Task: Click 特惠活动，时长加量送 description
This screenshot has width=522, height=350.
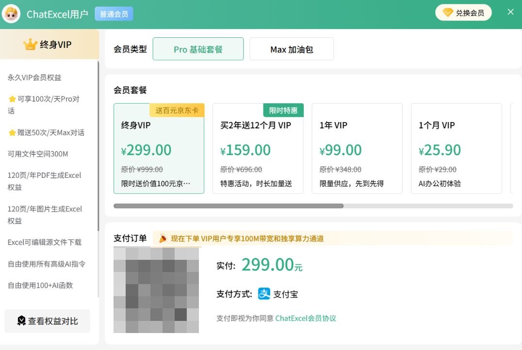Action: (x=256, y=183)
